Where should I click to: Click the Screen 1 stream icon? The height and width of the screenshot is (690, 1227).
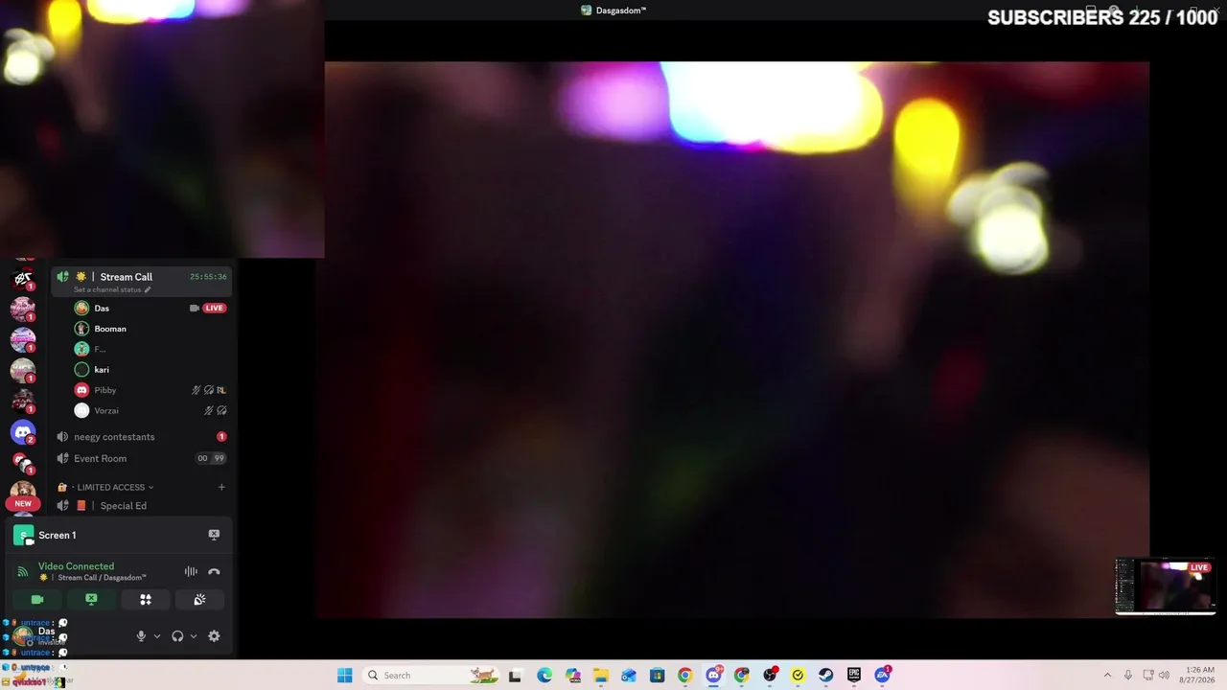coord(23,536)
